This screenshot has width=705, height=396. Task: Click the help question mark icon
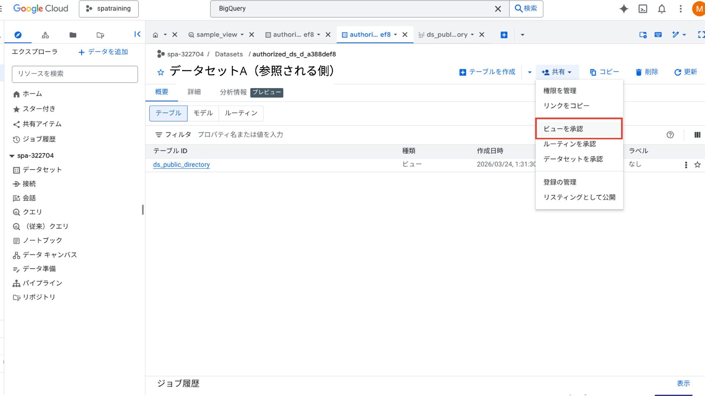pos(670,135)
